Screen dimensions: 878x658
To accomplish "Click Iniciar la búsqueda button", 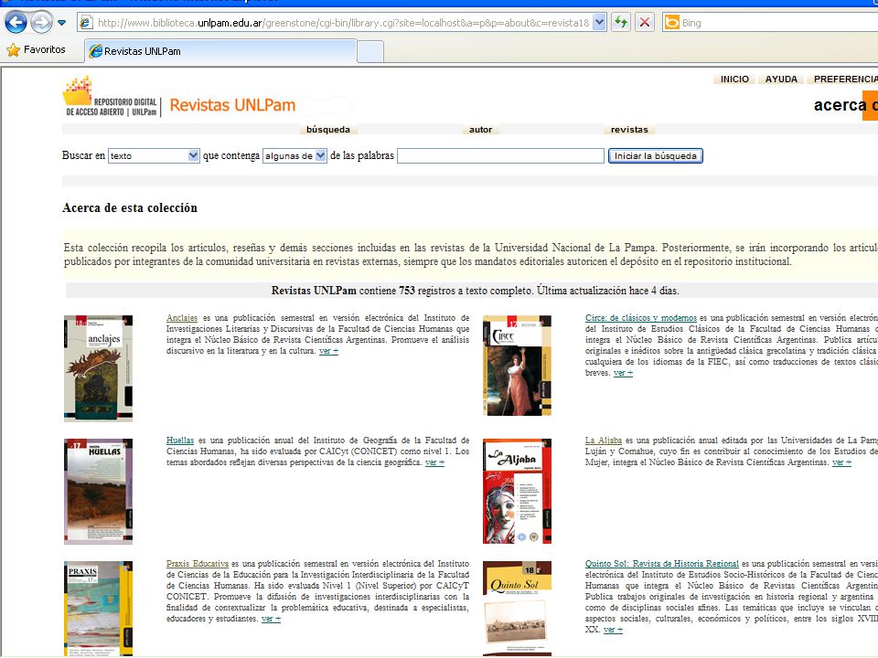I will [x=655, y=155].
